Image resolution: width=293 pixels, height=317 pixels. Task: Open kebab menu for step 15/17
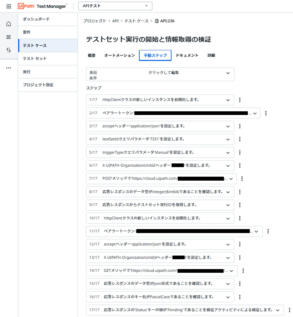(240, 284)
